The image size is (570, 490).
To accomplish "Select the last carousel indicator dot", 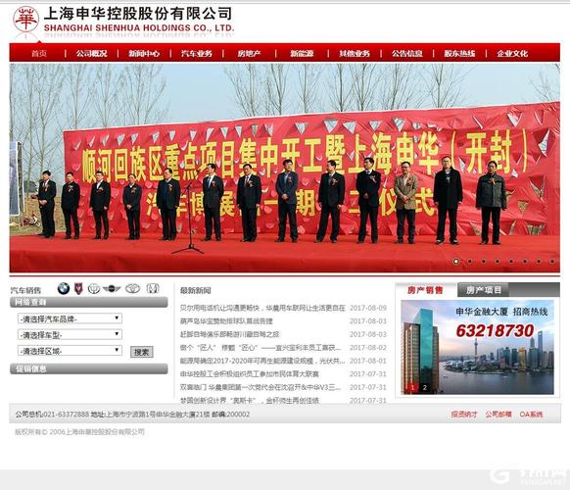I will [x=552, y=262].
